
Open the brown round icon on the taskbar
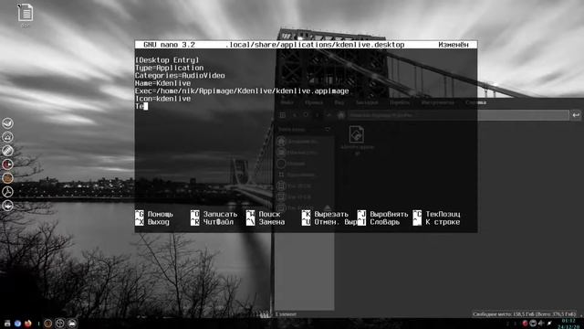click(47, 324)
